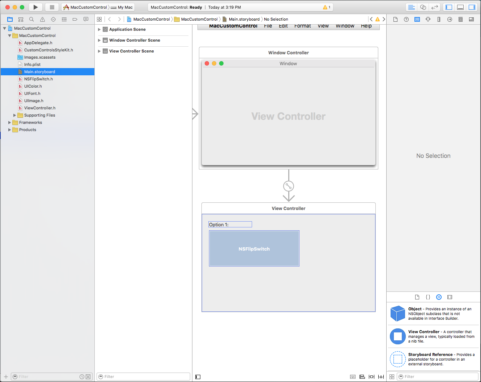
Task: Select the Supporting Files group
Action: 40,115
